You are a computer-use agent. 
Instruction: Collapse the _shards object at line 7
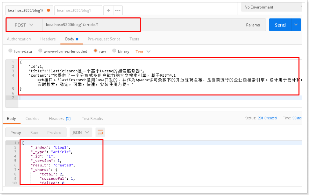coord(19,170)
